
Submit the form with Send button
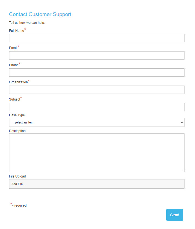pyautogui.click(x=175, y=215)
